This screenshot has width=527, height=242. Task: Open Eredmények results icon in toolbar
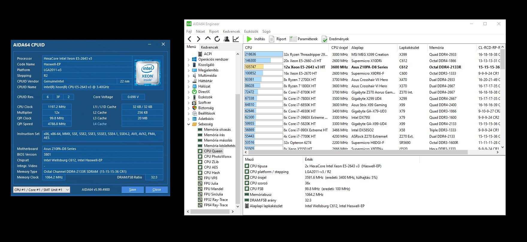click(324, 39)
